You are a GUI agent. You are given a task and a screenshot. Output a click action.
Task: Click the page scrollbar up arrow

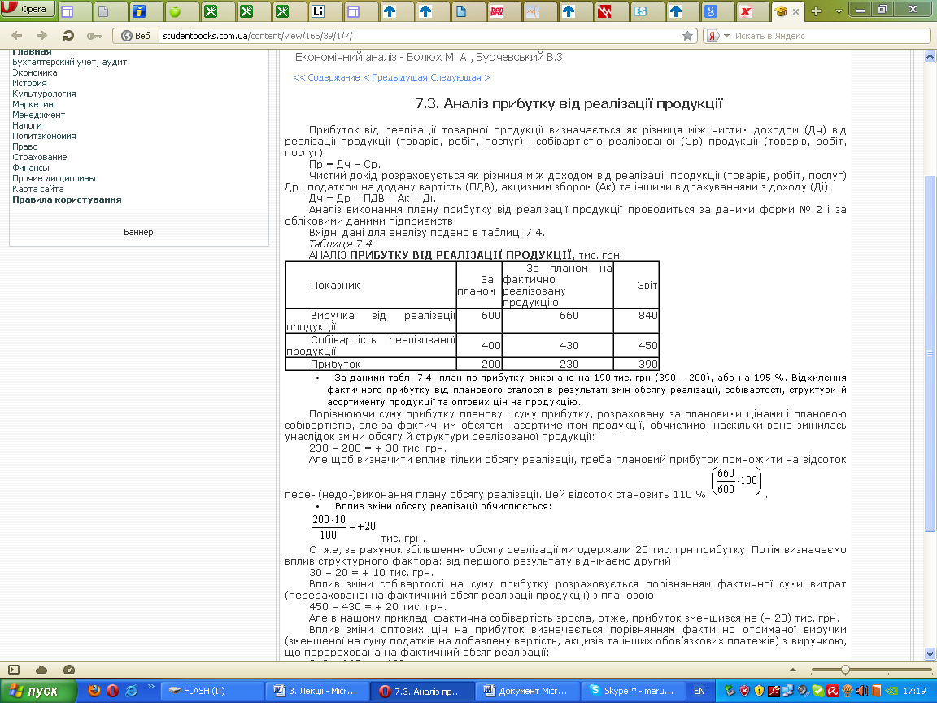click(x=930, y=57)
